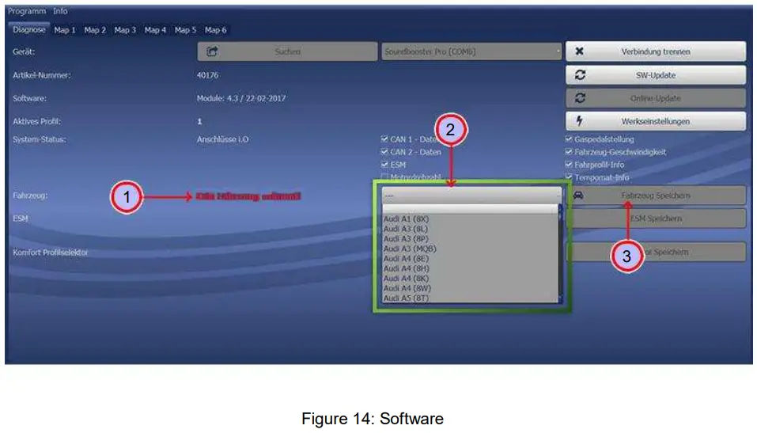Switch to the Map 3 tab

[x=125, y=30]
